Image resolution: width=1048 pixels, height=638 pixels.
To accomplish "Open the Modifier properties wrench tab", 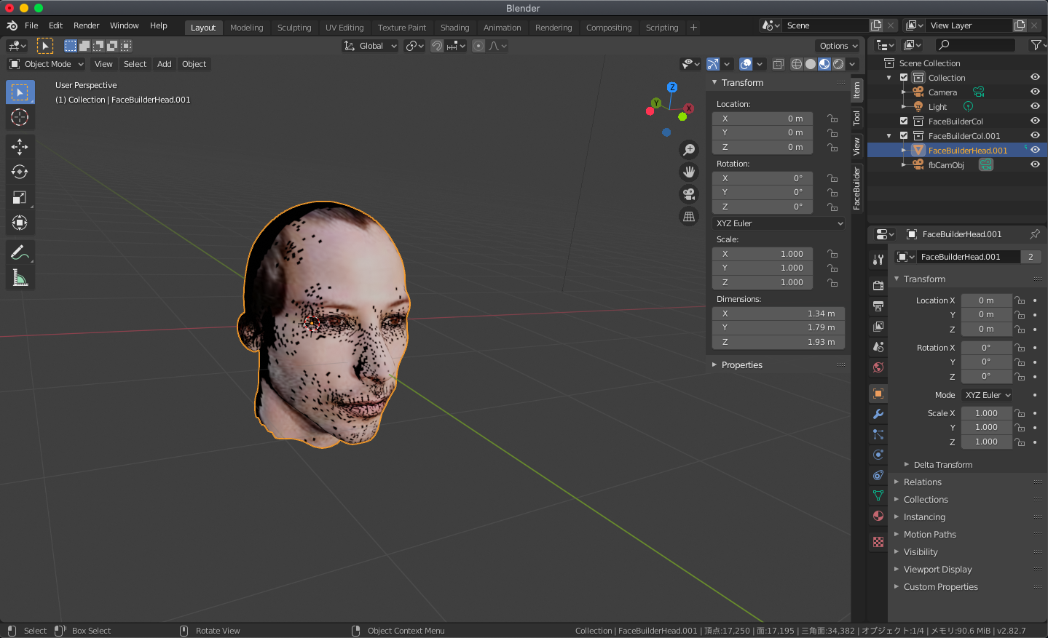I will point(878,414).
